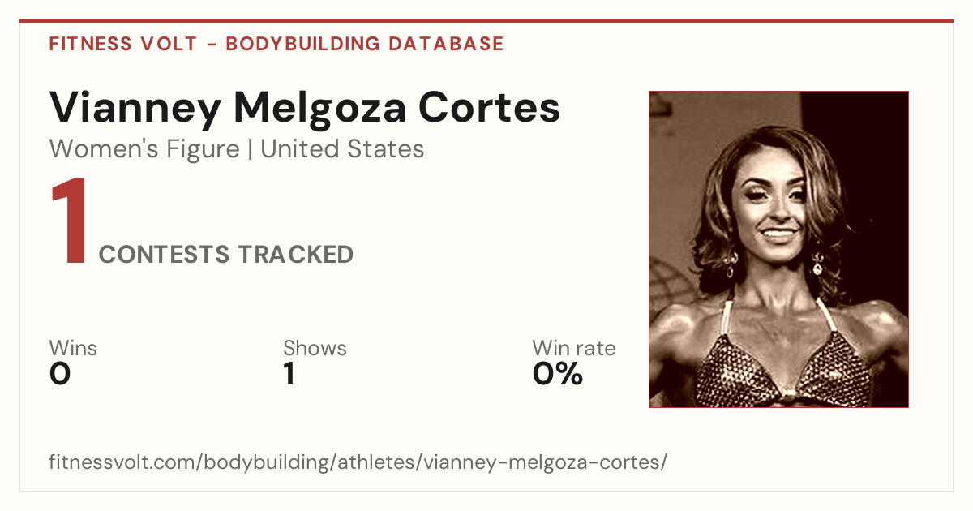Click the Shows value 1
This screenshot has height=511, width=973.
click(289, 374)
